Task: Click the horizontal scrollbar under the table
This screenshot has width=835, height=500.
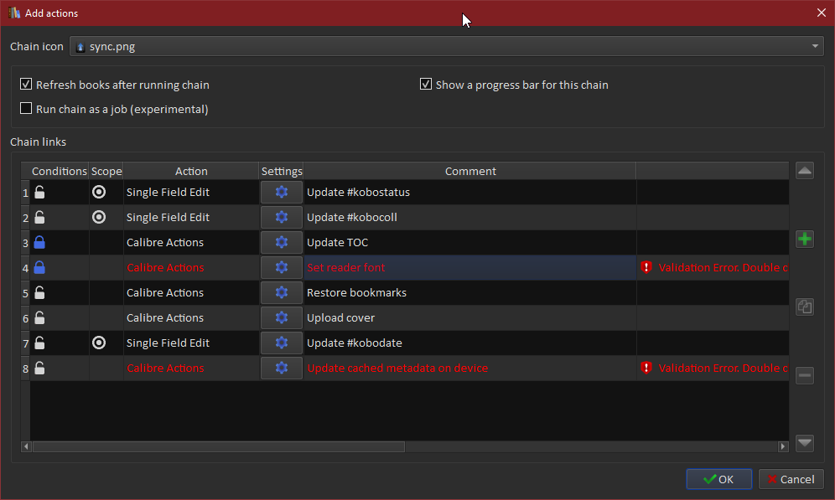Action: (x=218, y=446)
